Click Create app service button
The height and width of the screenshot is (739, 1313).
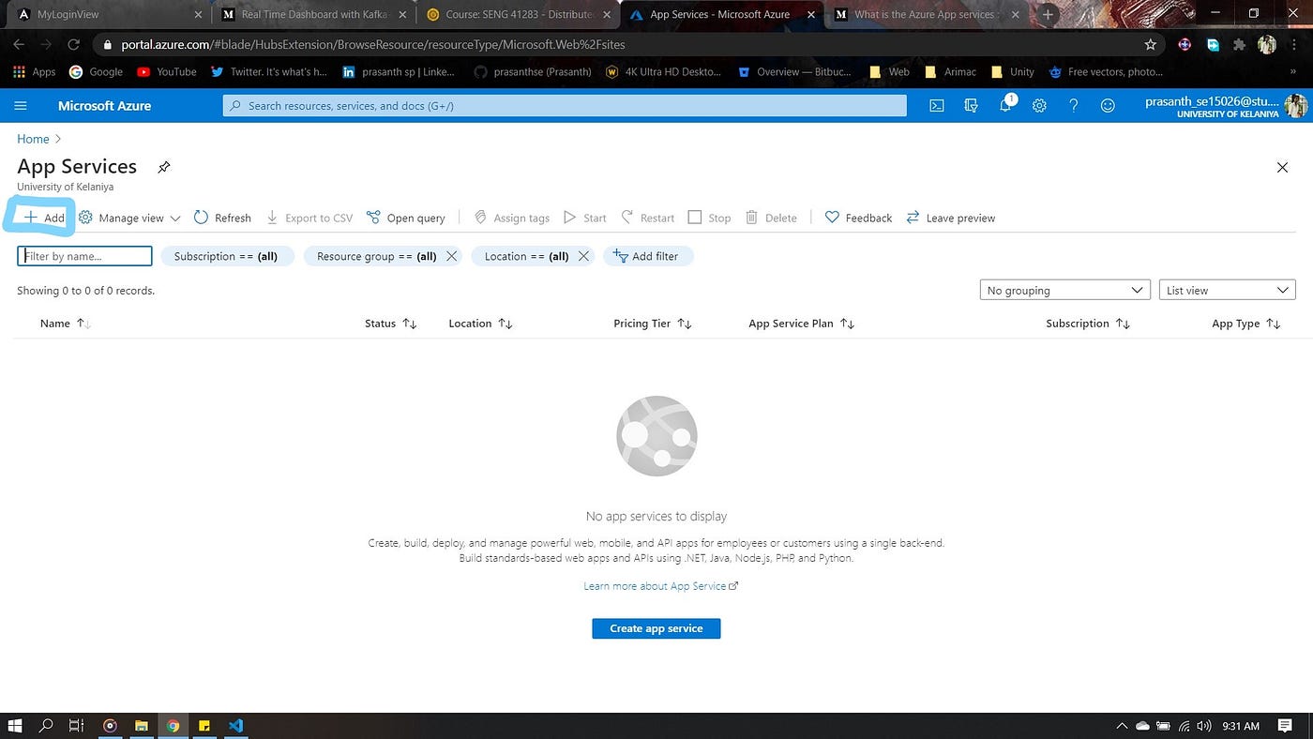pyautogui.click(x=656, y=628)
